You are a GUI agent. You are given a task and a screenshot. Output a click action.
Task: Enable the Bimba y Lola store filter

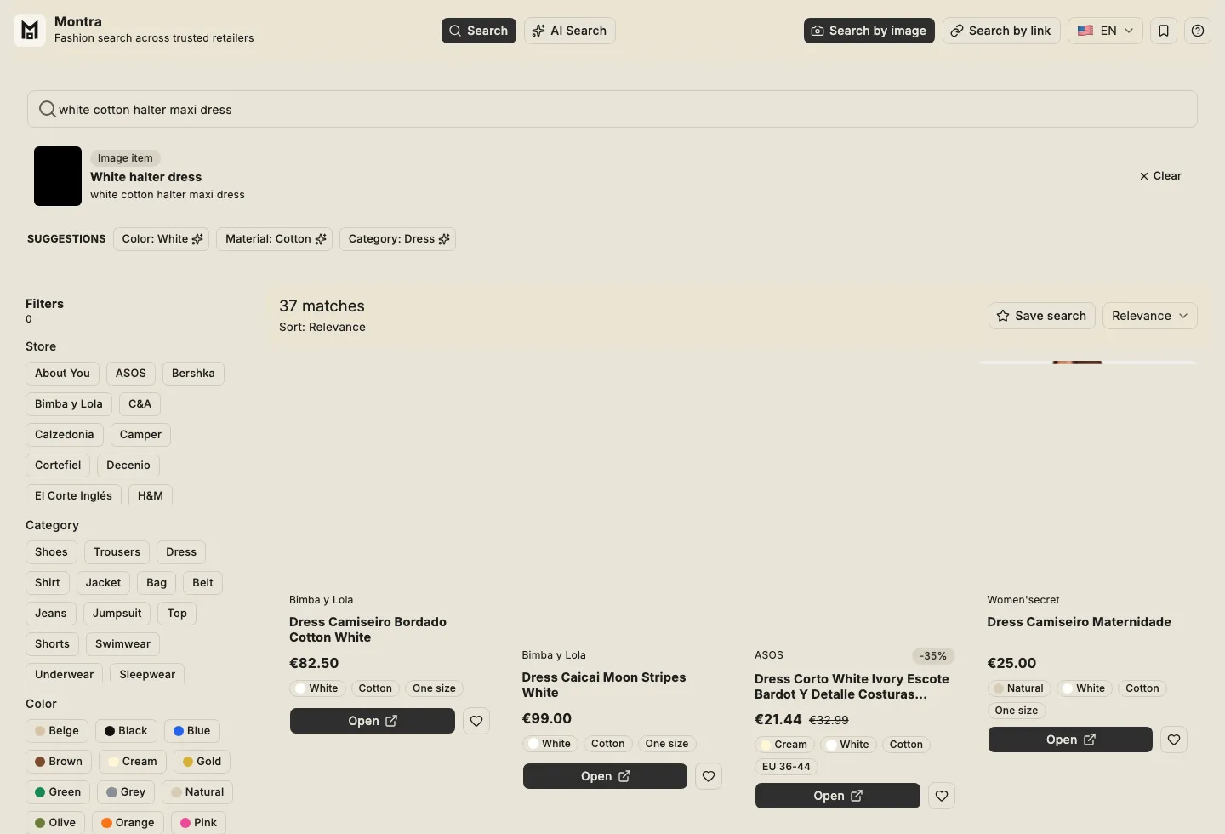(x=69, y=404)
